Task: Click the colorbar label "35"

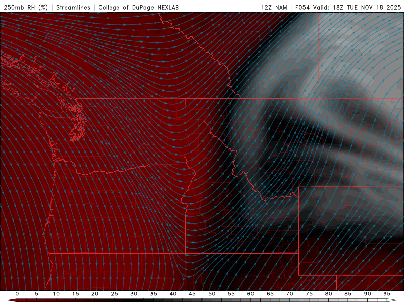Action: 154,294
